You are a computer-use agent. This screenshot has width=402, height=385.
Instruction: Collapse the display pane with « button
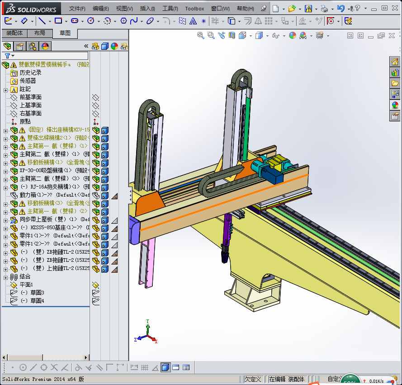(86, 46)
